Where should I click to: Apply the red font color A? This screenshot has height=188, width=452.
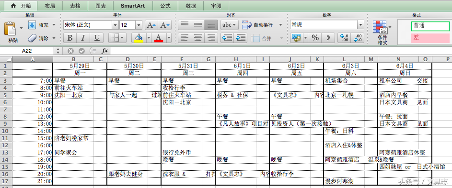[159, 38]
